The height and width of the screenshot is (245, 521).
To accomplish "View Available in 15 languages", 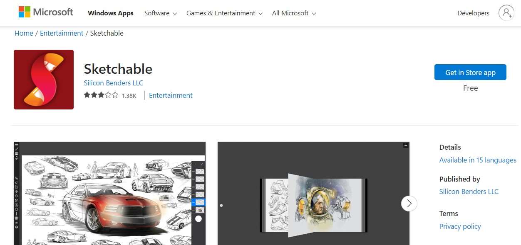I will (478, 160).
